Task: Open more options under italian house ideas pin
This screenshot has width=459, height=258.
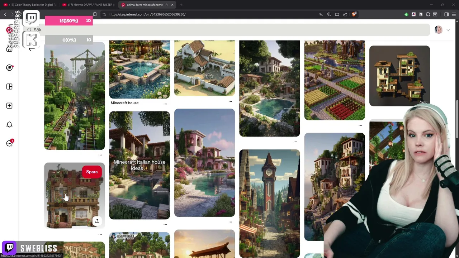Action: [165, 225]
